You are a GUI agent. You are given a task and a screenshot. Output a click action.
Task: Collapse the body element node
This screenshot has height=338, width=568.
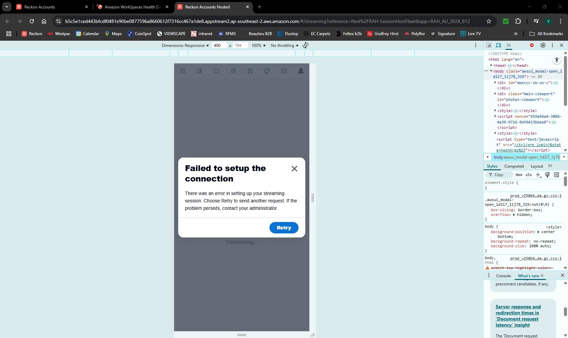pyautogui.click(x=491, y=71)
